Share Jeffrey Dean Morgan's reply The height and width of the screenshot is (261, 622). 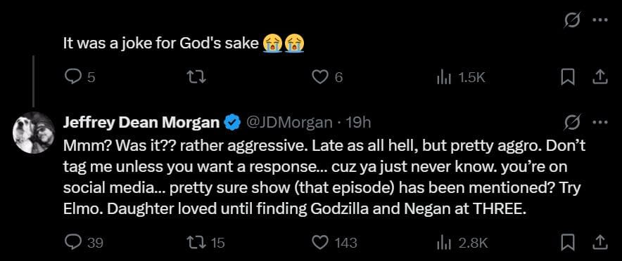tap(599, 242)
